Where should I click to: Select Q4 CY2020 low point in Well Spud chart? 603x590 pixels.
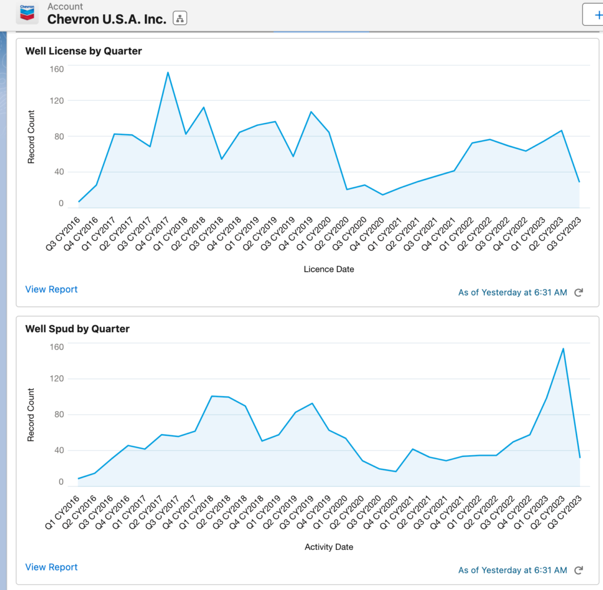pos(396,472)
